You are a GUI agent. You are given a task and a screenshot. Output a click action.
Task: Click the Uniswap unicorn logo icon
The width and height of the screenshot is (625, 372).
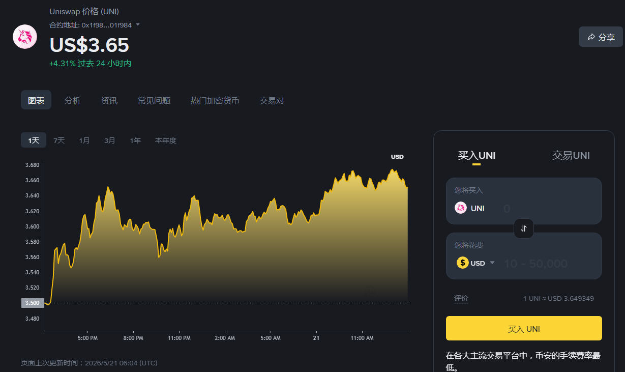25,37
